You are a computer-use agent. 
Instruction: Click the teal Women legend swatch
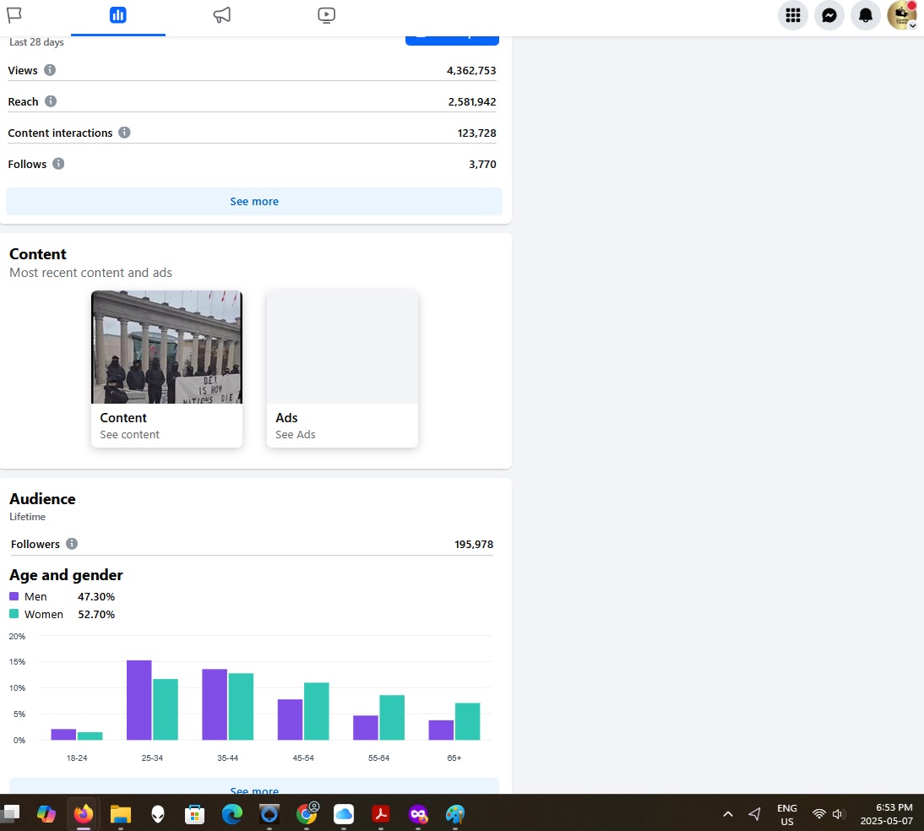pos(14,614)
